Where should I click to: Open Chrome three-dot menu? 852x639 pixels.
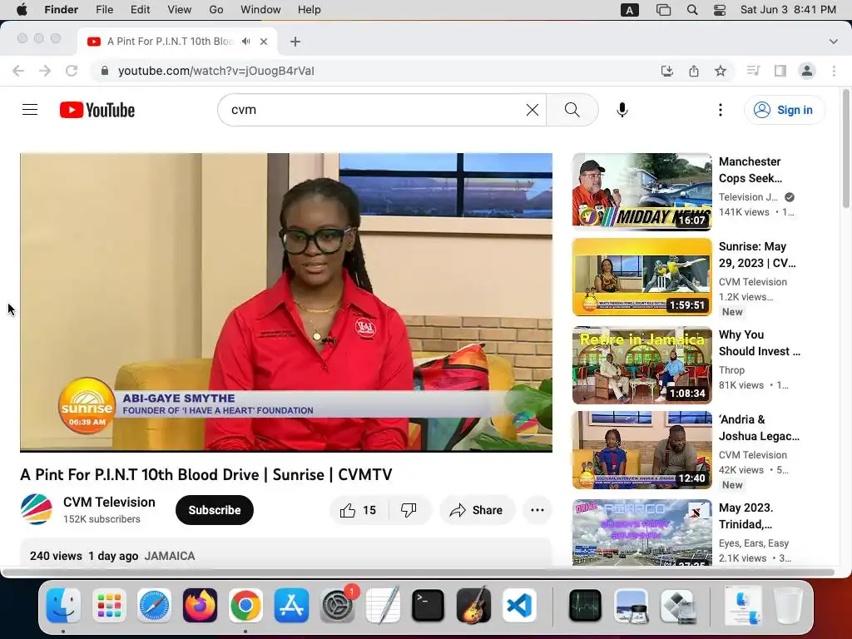[834, 71]
